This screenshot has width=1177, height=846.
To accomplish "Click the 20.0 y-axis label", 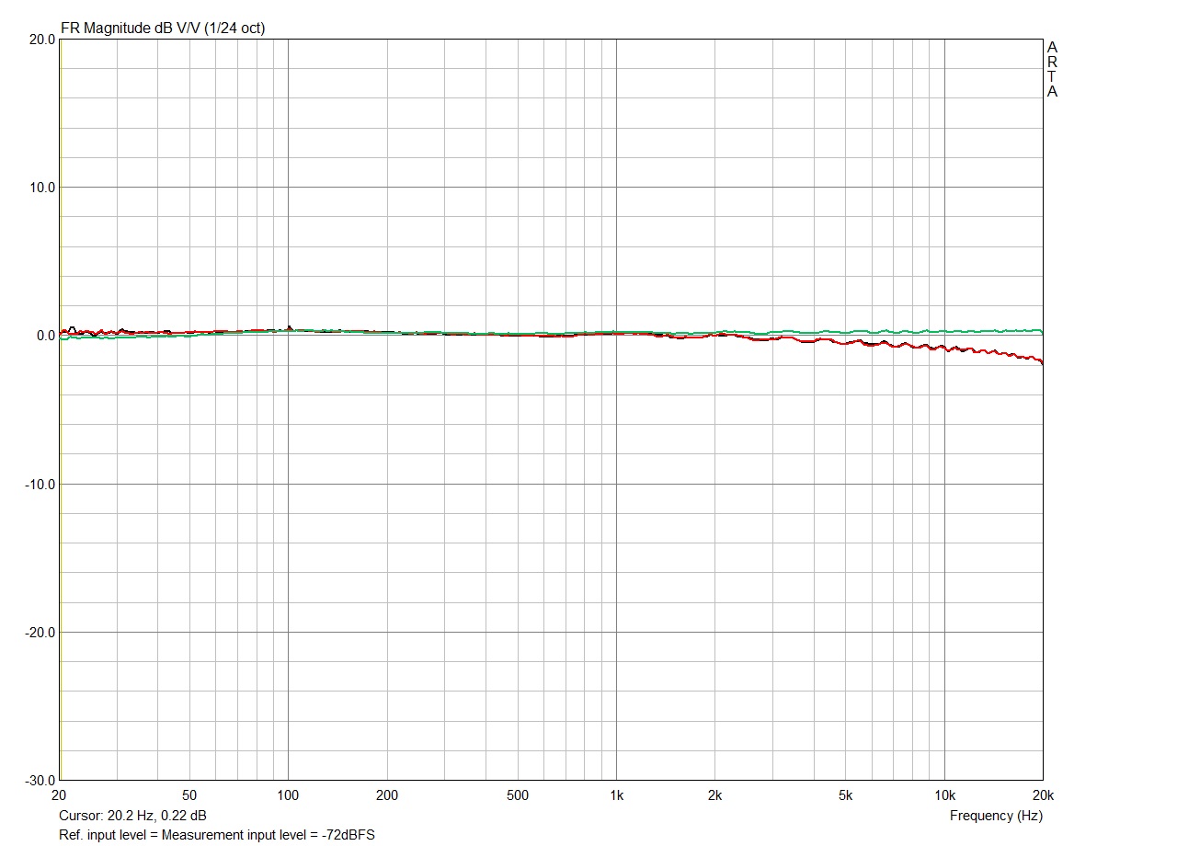I will 41,40.
